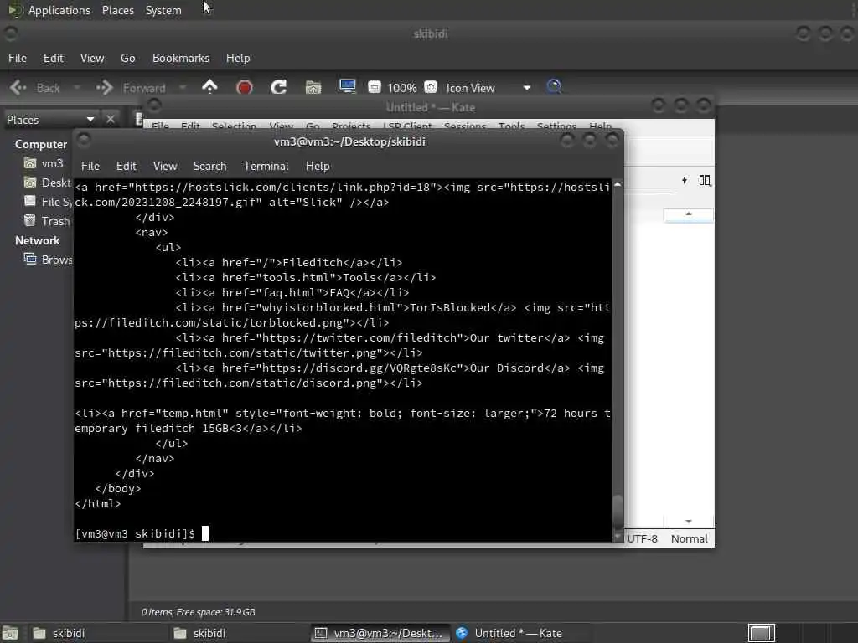Open the System menu in the top panel
Image resolution: width=858 pixels, height=643 pixels.
pos(163,10)
